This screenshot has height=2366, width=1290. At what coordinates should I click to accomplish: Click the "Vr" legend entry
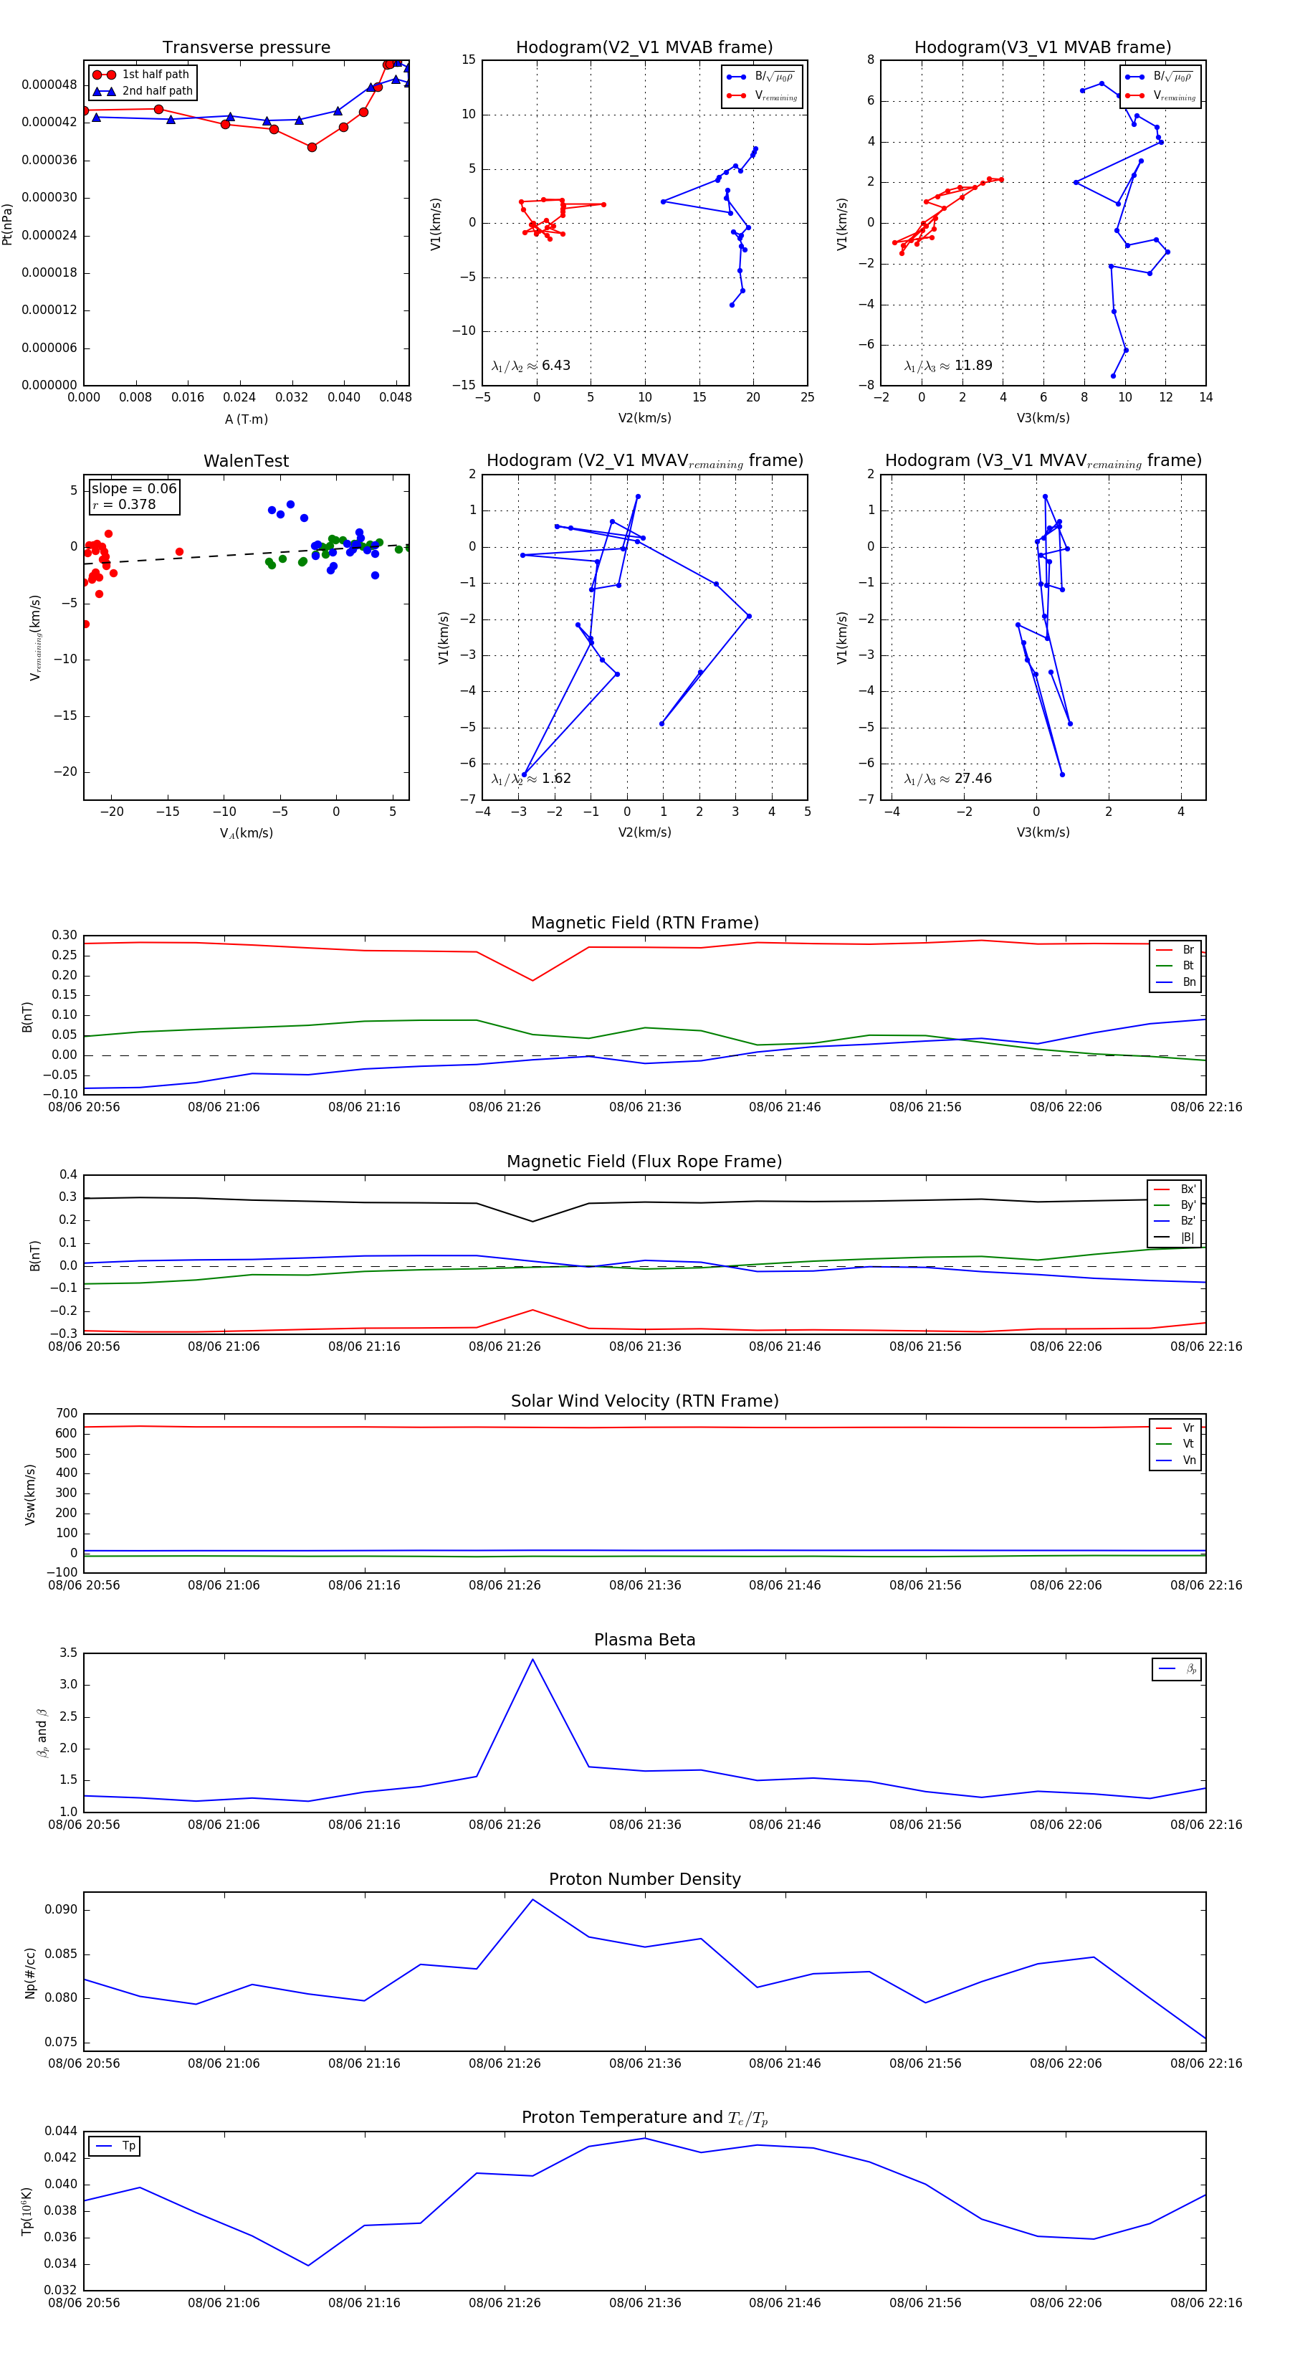pyautogui.click(x=1176, y=1428)
